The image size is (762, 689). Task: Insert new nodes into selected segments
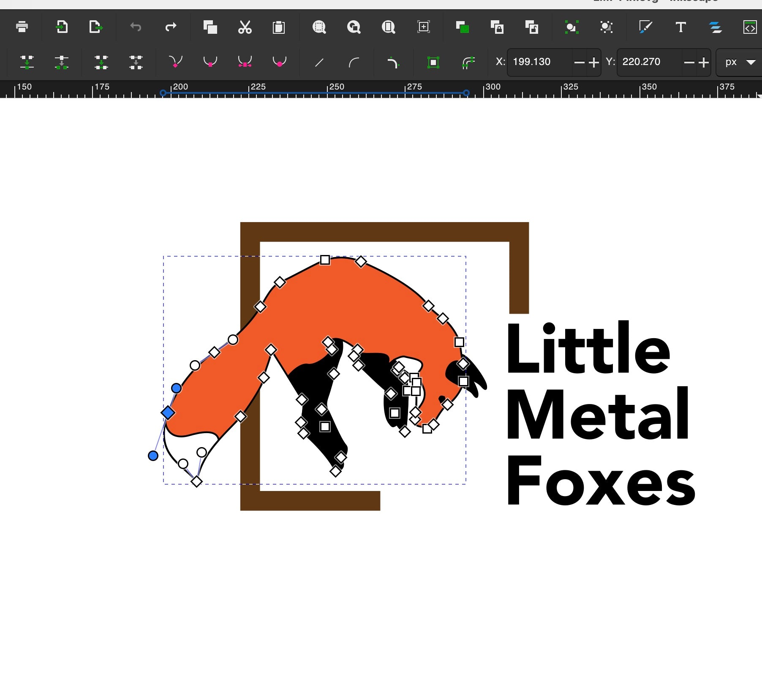click(27, 62)
